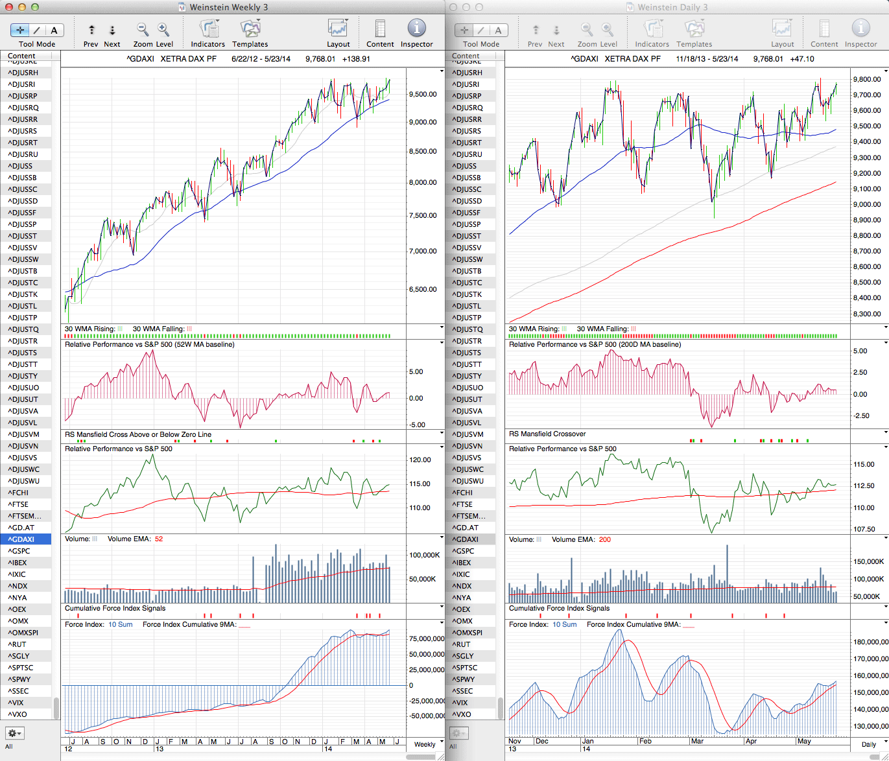Zoom out with the minus magnifier in Weekly toolbar

tap(143, 30)
